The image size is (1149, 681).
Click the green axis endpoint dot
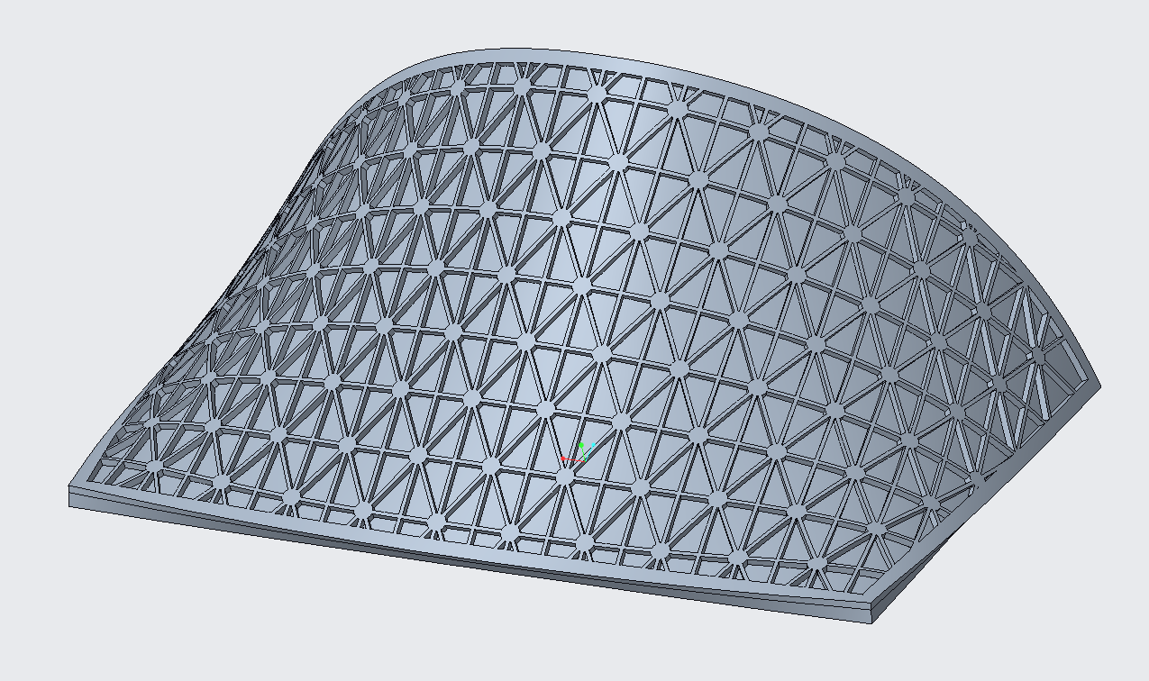pos(581,445)
